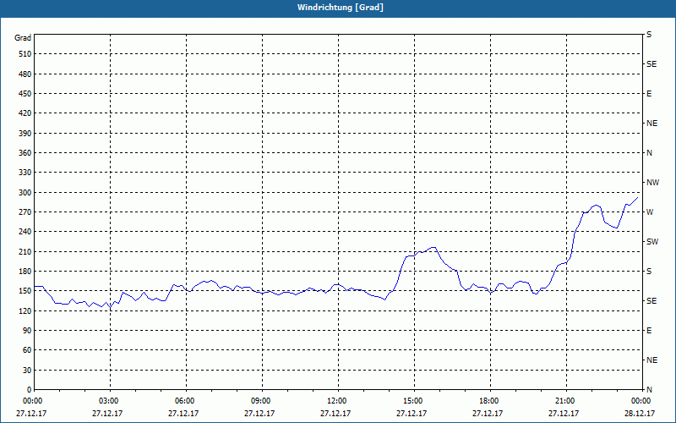Select the 90 y-axis tick label
Screen dimensions: 676x423
pyautogui.click(x=27, y=331)
